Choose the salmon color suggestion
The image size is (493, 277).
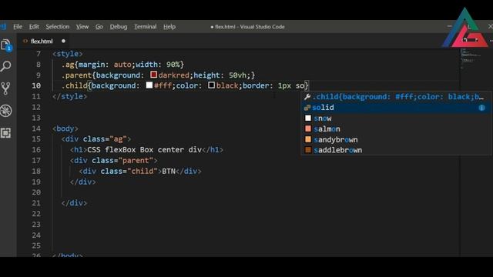click(x=396, y=129)
